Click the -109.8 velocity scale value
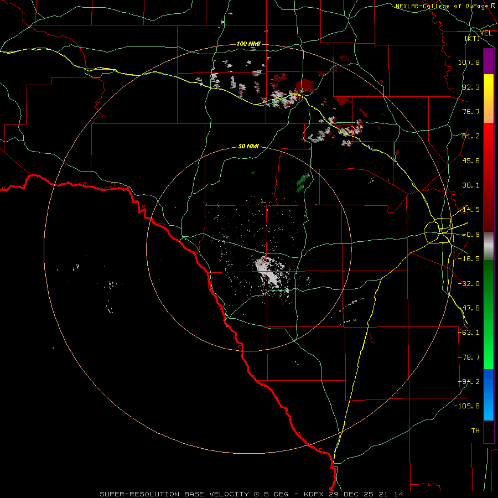The width and height of the screenshot is (498, 498). (x=466, y=406)
